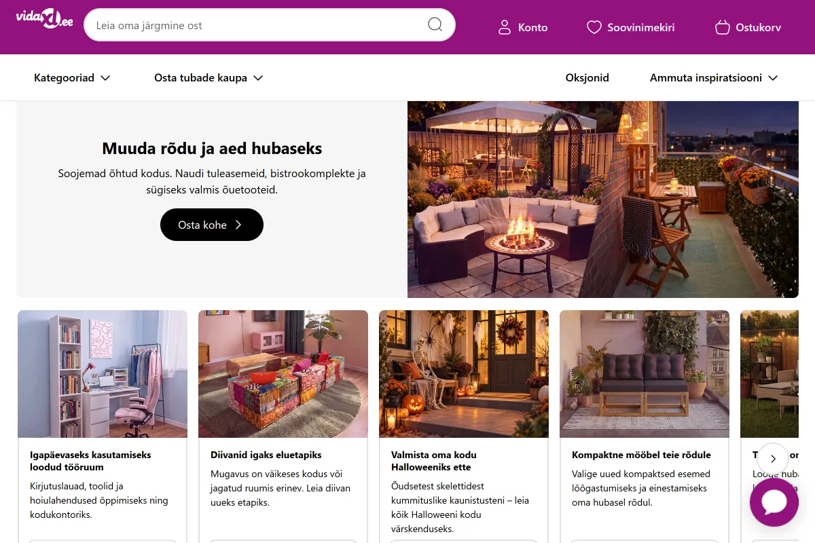Expand the Kategooriad dropdown

pos(72,78)
